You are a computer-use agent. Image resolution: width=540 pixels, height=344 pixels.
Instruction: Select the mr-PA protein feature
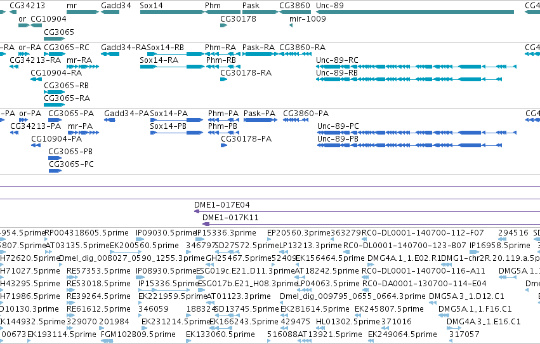pyautogui.click(x=83, y=133)
